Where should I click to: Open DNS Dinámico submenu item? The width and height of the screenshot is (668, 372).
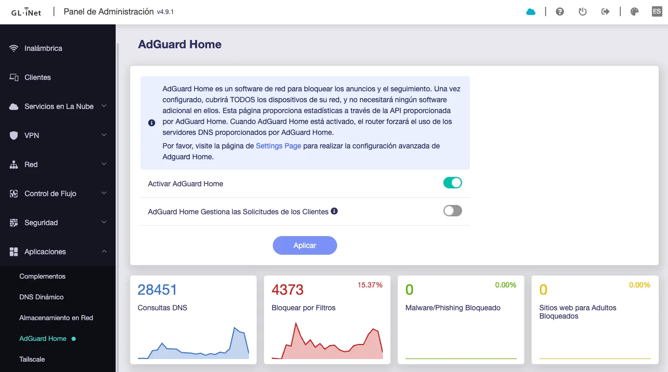tap(58, 297)
